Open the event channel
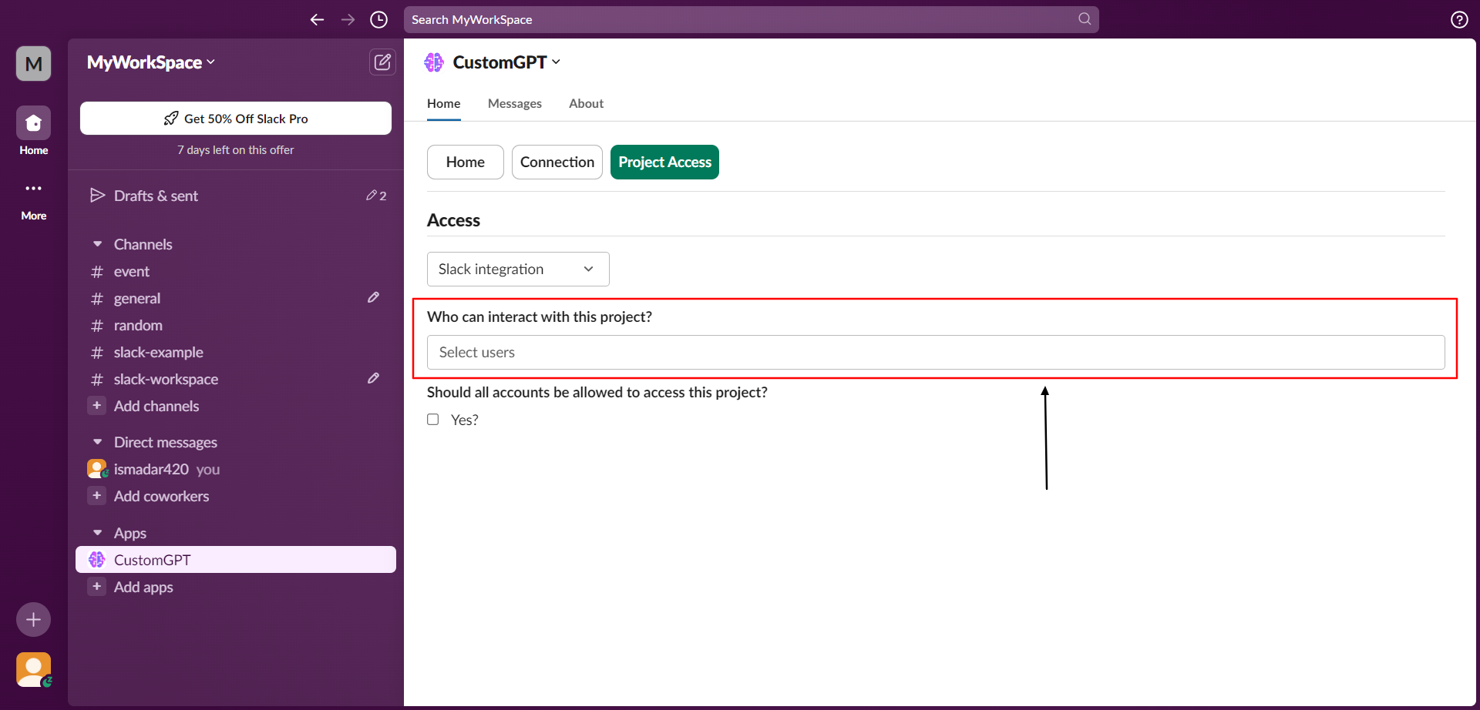1480x710 pixels. pos(236,271)
